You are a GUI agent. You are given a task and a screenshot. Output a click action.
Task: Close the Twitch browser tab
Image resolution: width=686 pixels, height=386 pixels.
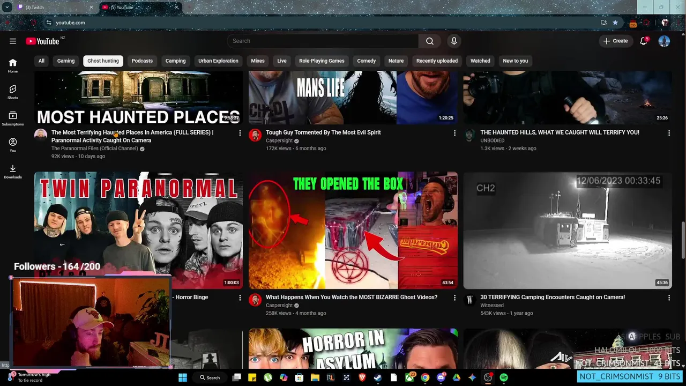pos(91,8)
